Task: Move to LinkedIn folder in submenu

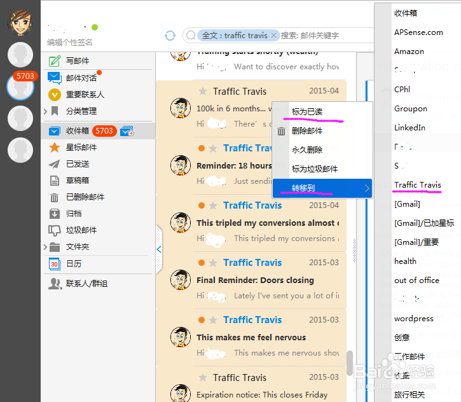Action: click(409, 128)
